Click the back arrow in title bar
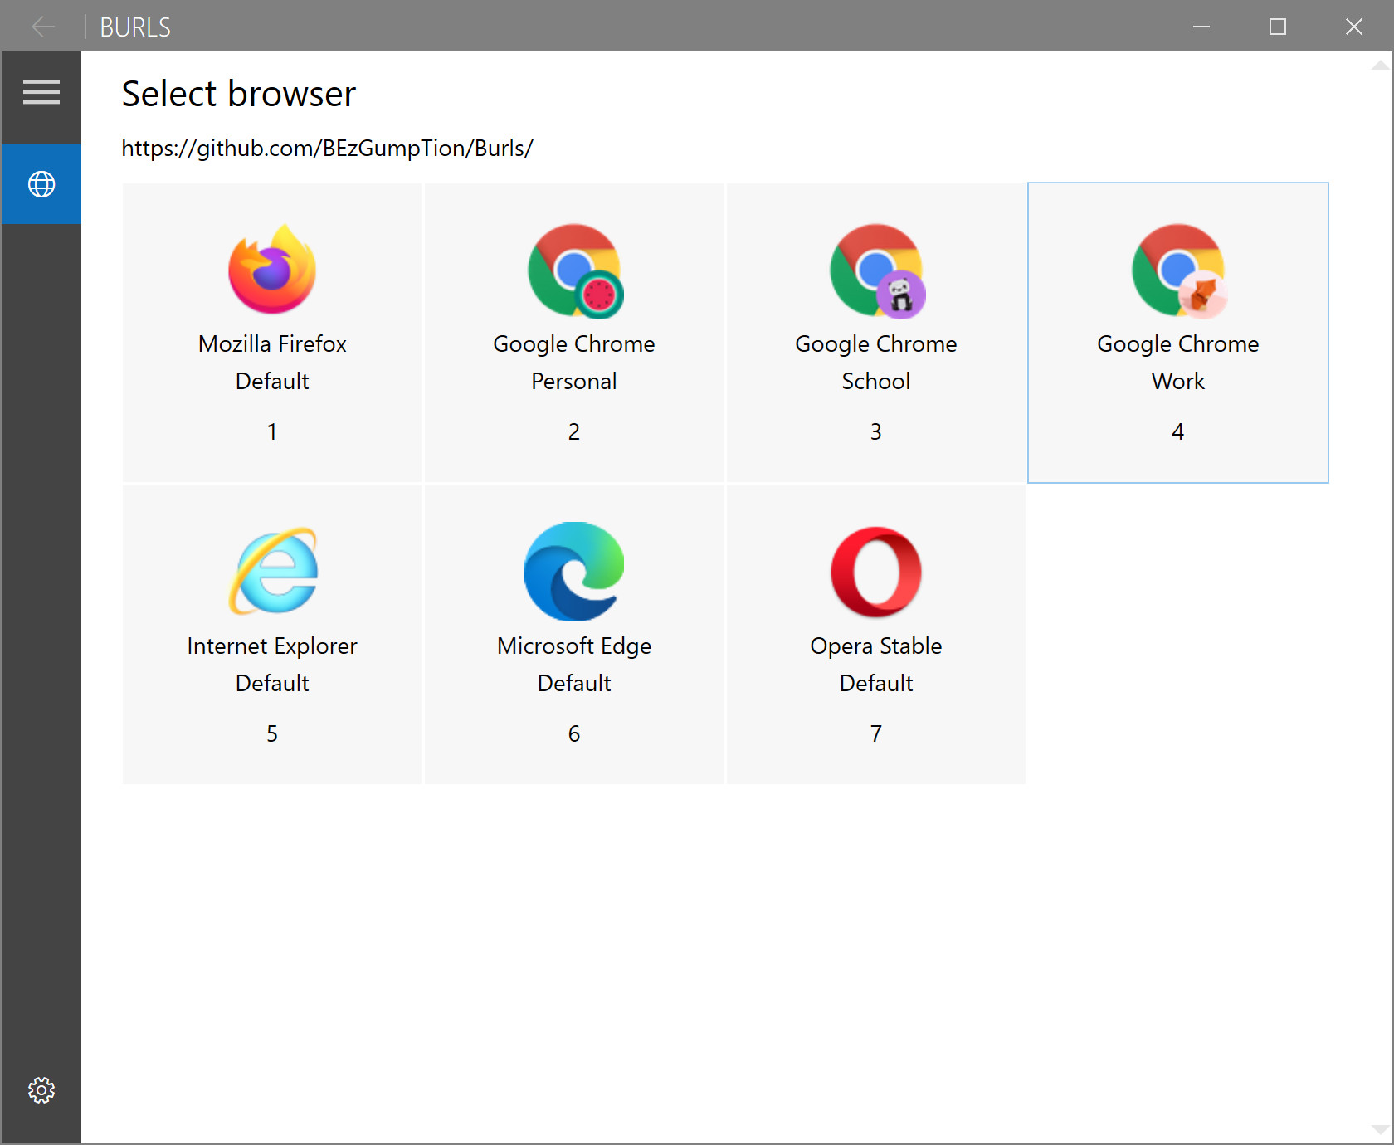Screen dimensions: 1394x1145 point(43,27)
